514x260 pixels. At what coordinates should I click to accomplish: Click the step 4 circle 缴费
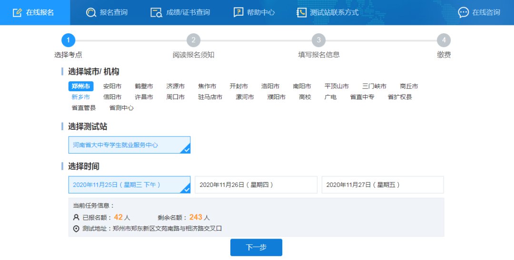444,40
